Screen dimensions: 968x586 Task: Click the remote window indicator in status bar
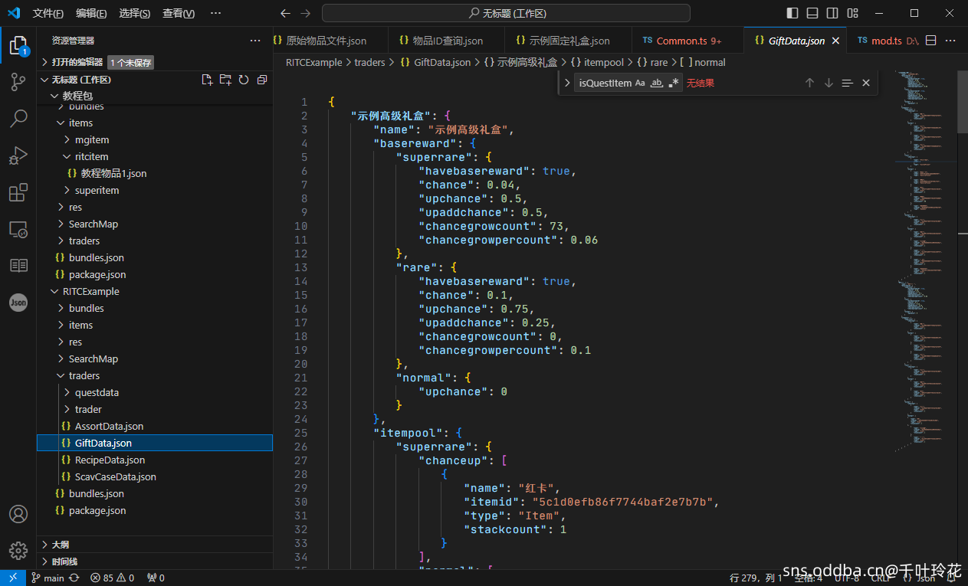pyautogui.click(x=13, y=578)
